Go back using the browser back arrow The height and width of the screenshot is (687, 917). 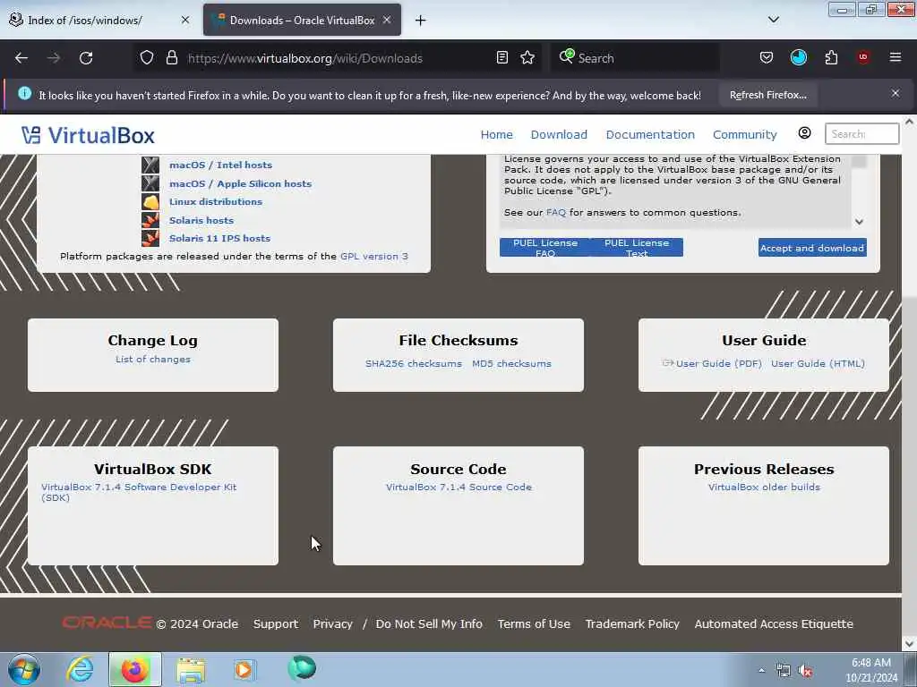[21, 58]
